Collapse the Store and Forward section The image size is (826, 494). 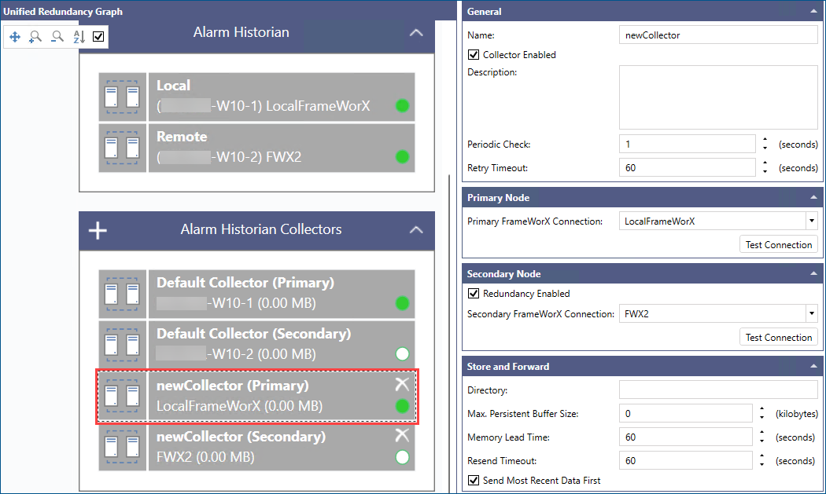(x=813, y=366)
